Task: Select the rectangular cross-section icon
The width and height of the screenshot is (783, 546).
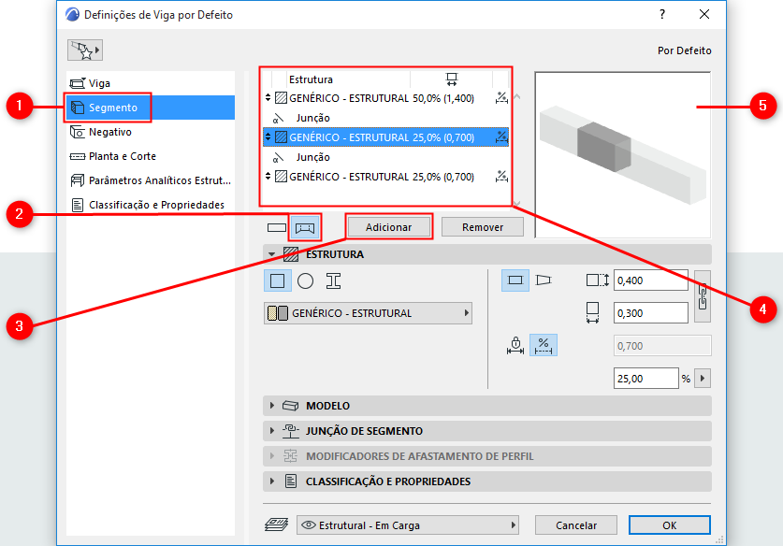Action: tap(276, 279)
